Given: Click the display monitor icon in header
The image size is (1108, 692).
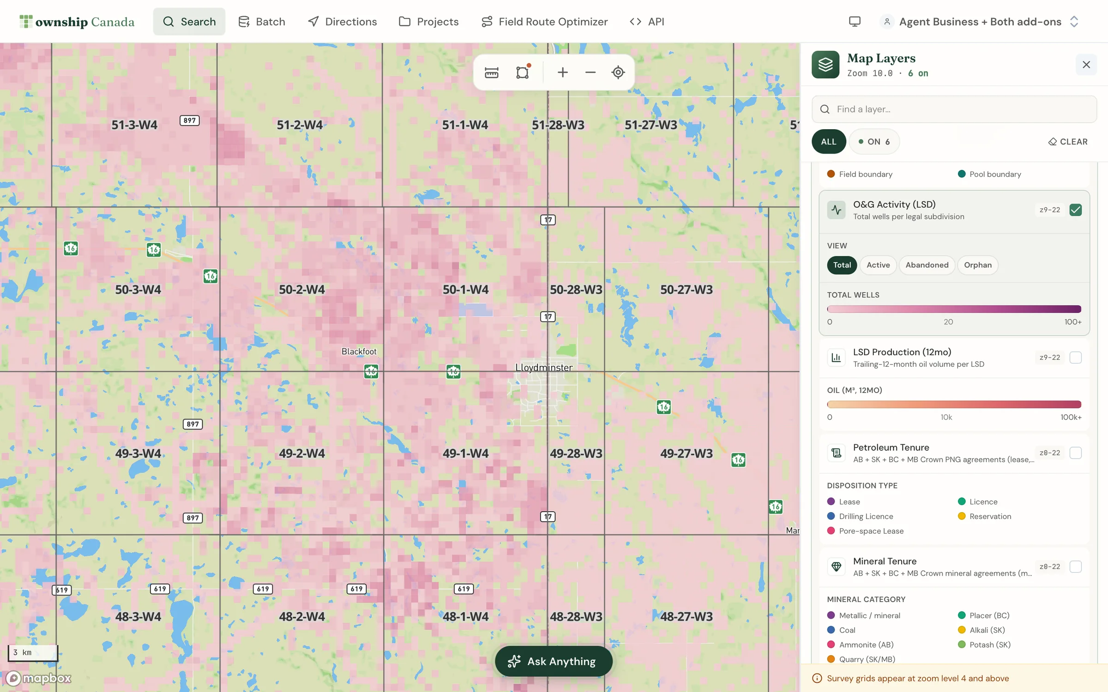Looking at the screenshot, I should [855, 22].
